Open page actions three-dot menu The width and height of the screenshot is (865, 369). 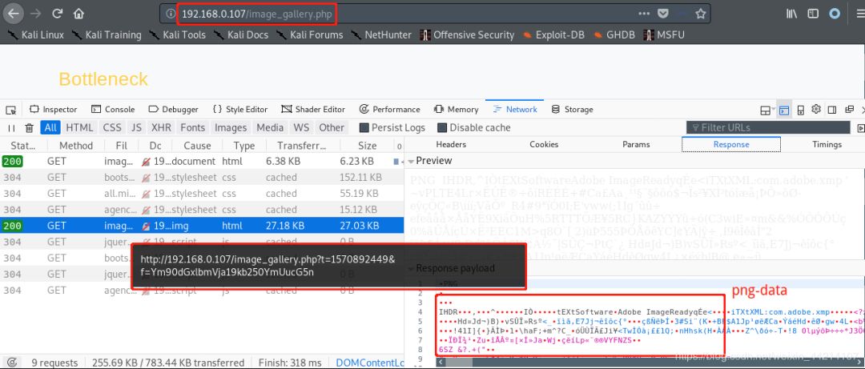click(644, 14)
